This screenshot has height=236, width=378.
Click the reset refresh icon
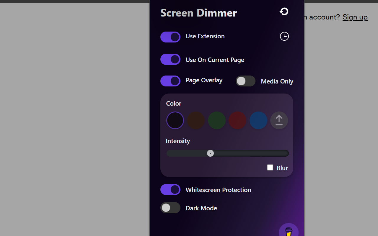coord(284,12)
